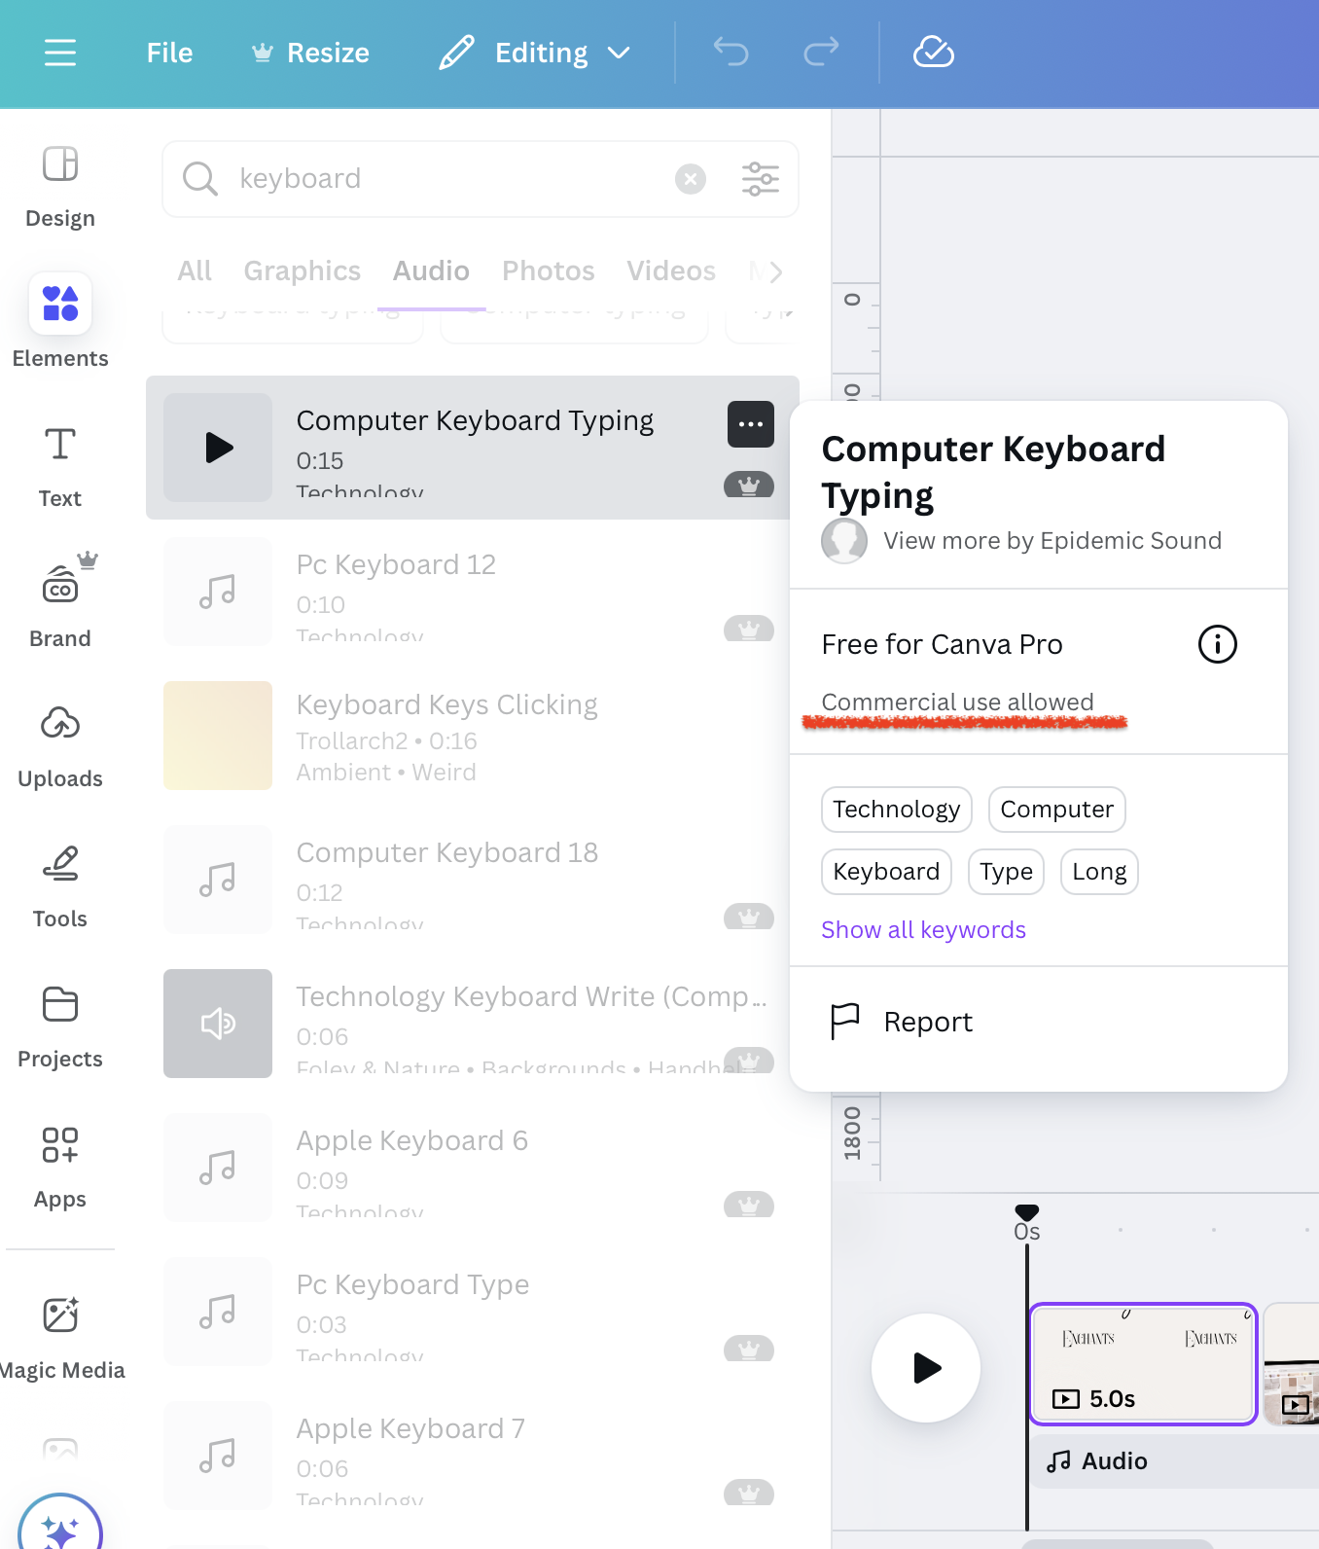
Task: Open the Epidemic Sound avatar
Action: point(844,540)
